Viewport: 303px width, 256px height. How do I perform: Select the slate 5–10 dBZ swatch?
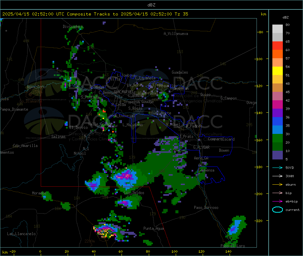pyautogui.click(x=277, y=155)
